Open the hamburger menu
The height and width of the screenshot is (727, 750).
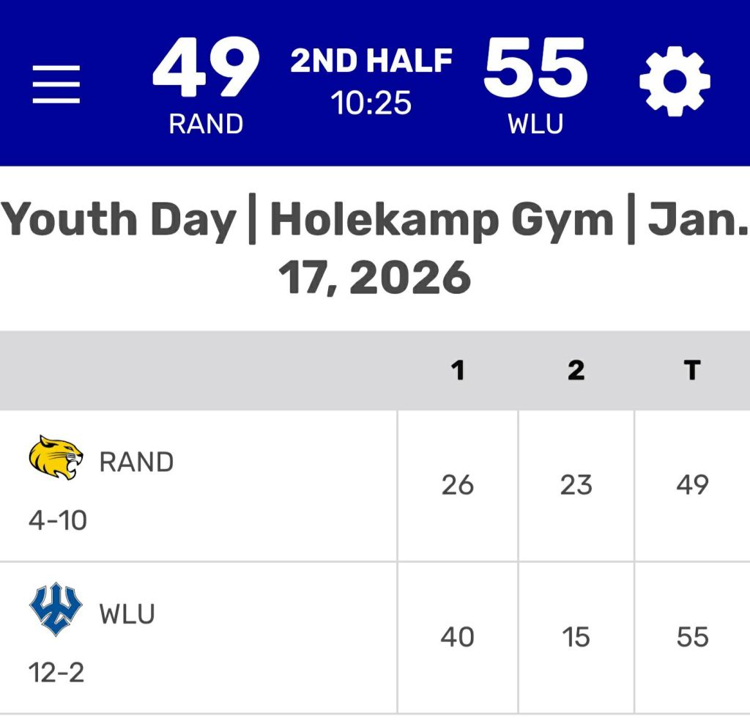pyautogui.click(x=56, y=83)
